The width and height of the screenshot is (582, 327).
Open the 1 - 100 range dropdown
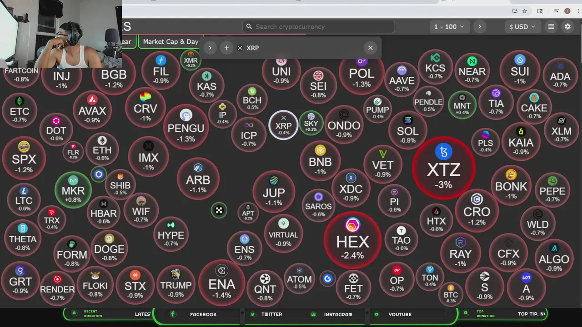[x=449, y=27]
